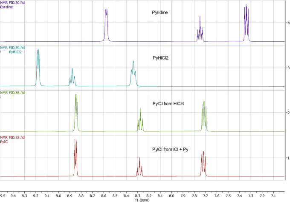
Task: Click the 8.3 tick label on the ppm axis
Action: click(138, 196)
